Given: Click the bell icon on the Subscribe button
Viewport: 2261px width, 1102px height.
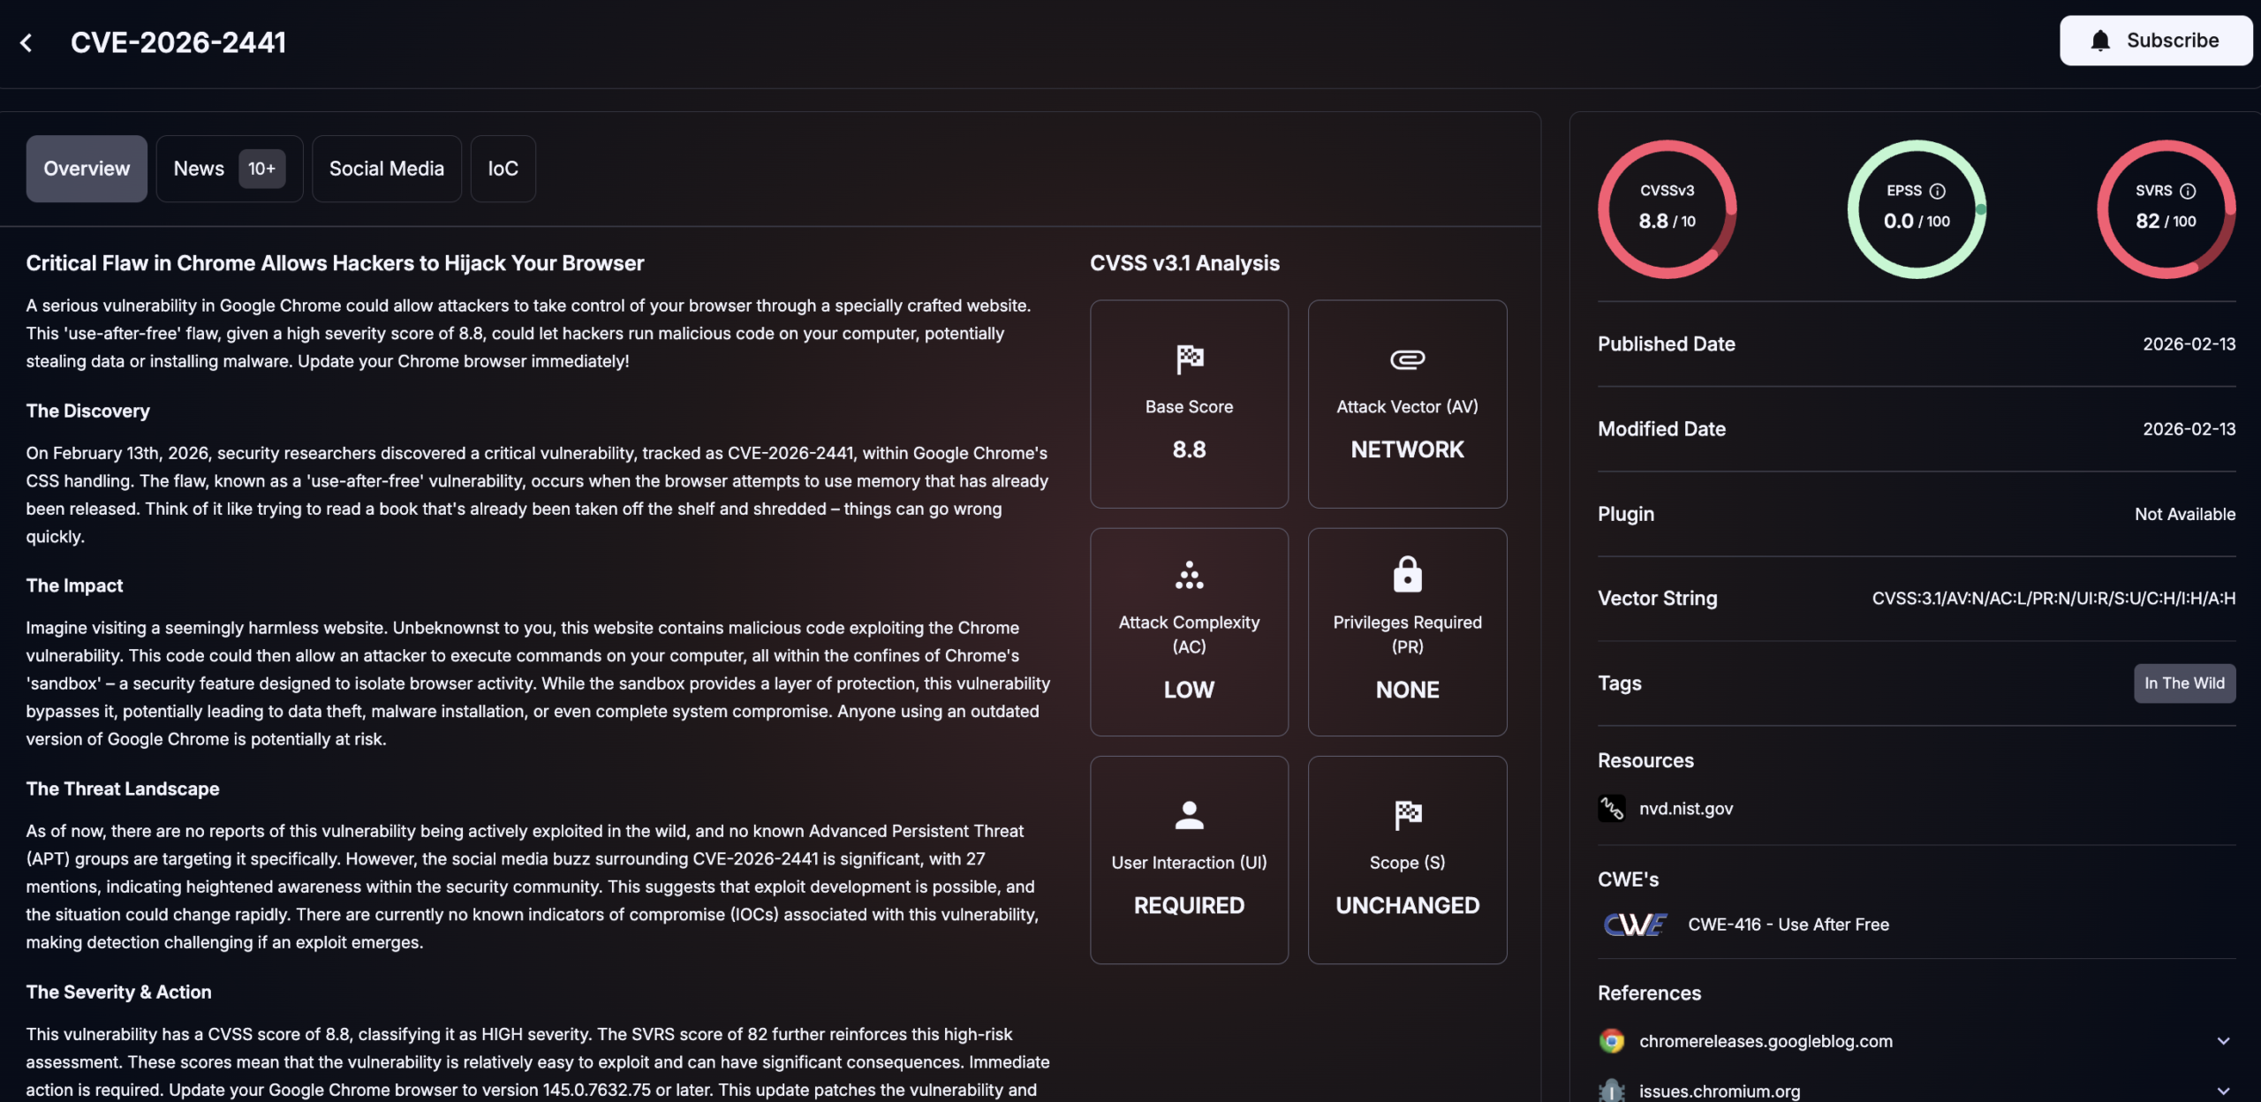Looking at the screenshot, I should click(2100, 40).
